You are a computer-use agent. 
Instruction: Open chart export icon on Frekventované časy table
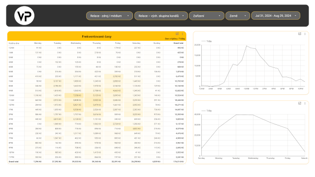(177, 34)
